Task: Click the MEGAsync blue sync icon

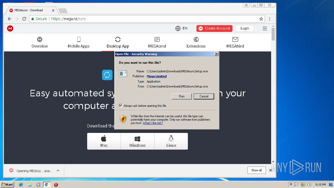Action: point(107,75)
